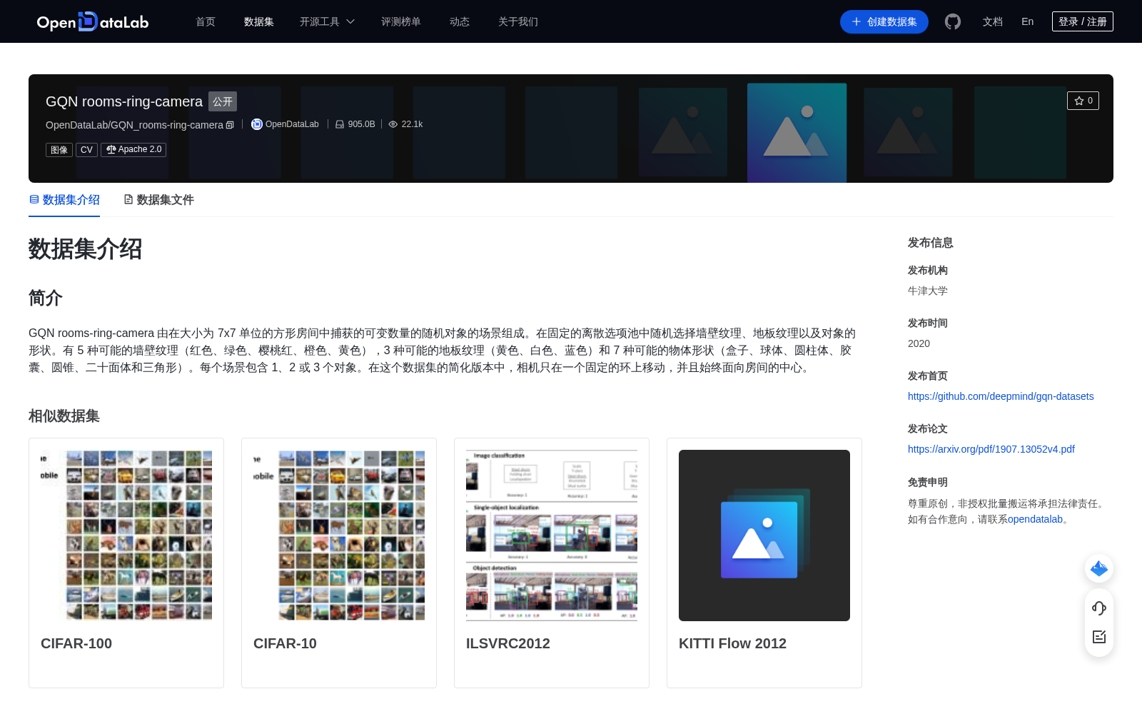
Task: Open the arxiv.org paper PDF link
Action: tap(991, 449)
